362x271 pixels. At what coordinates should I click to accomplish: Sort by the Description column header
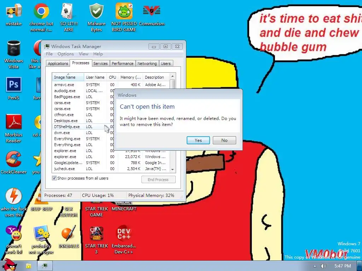(156, 77)
